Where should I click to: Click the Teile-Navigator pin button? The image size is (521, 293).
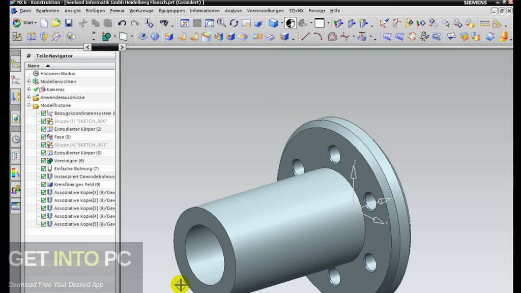(x=28, y=56)
